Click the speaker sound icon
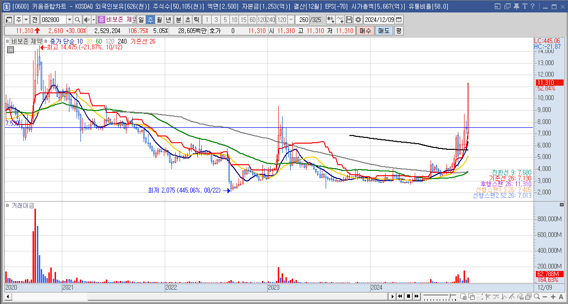Viewport: 568px width, 304px height. coord(87,20)
